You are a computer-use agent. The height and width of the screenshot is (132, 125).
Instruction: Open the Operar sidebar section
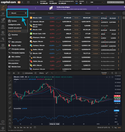pos(3,8)
